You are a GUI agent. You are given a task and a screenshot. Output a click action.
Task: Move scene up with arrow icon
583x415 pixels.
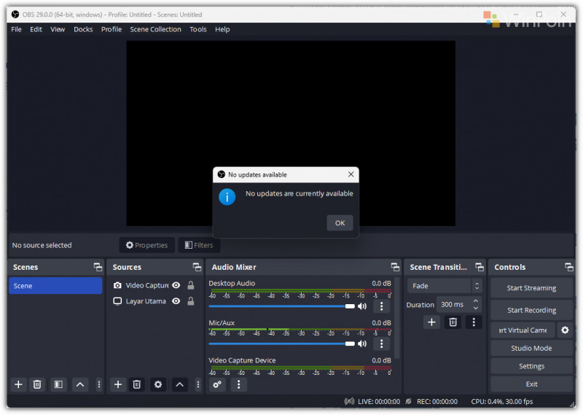(80, 384)
